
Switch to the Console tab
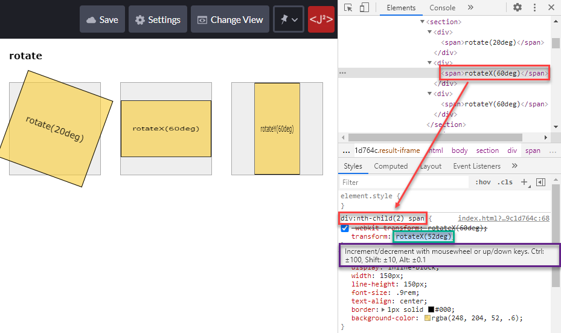[x=442, y=8]
